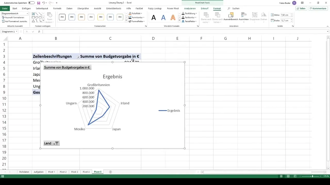Open the Formeffekte dropdown
This screenshot has width=330, height=185.
pyautogui.click(x=137, y=21)
